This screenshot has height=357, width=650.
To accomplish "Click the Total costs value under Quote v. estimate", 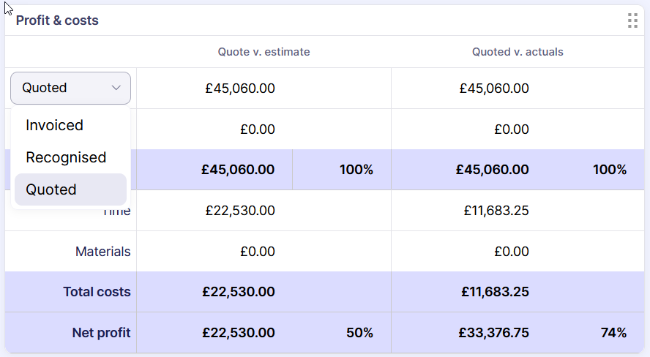I will (x=239, y=292).
